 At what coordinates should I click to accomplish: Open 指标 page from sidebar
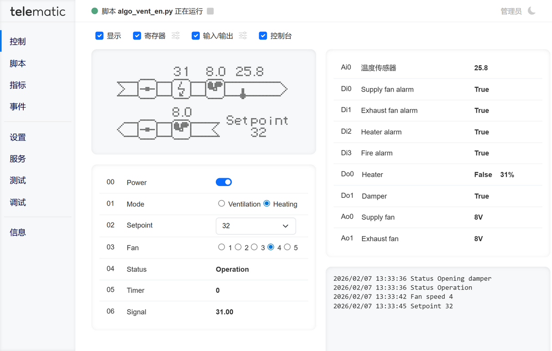pyautogui.click(x=18, y=85)
